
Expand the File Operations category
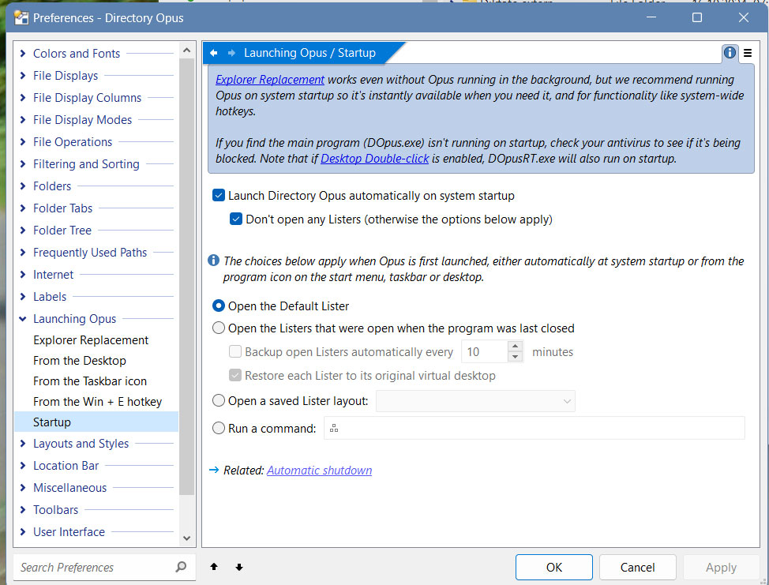click(x=23, y=142)
